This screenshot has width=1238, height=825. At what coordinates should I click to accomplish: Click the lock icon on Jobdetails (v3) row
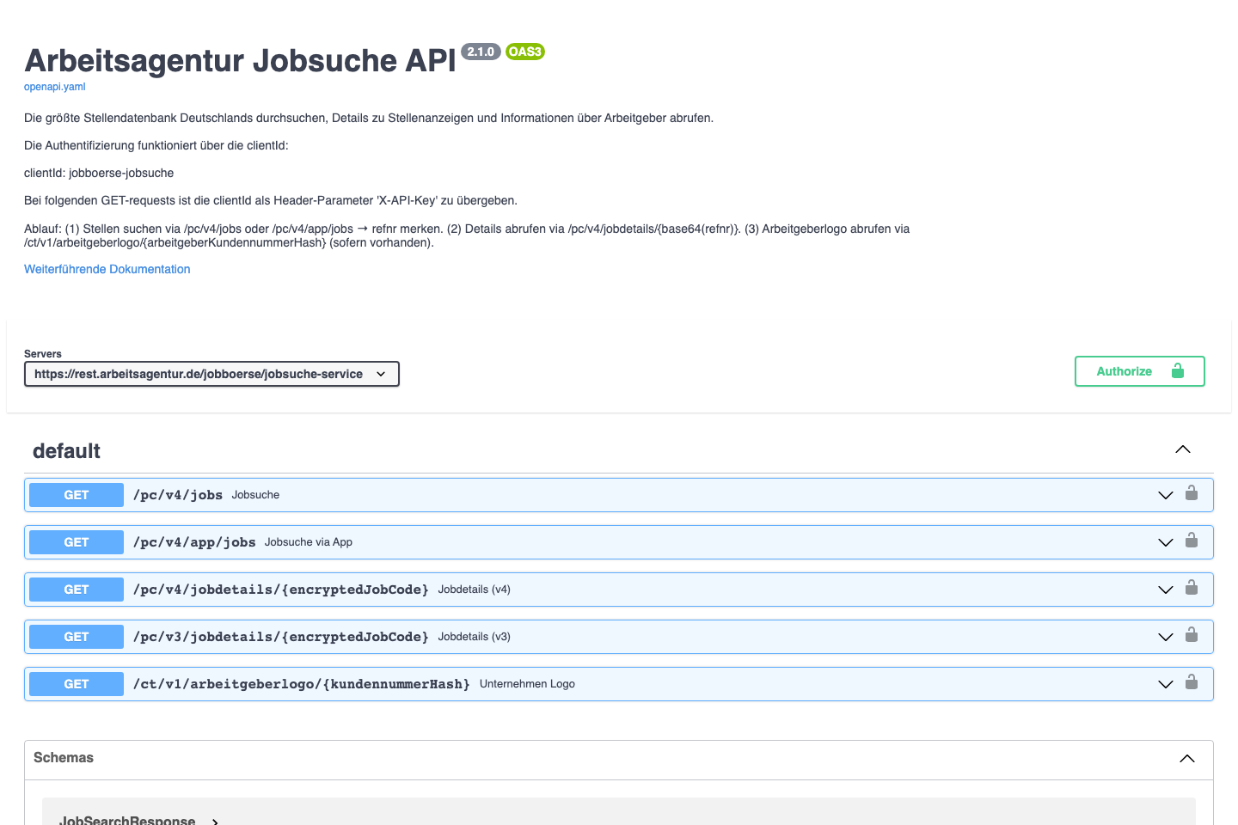tap(1192, 634)
